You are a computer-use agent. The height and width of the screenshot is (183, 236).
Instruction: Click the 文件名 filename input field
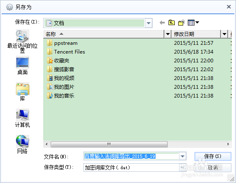click(x=131, y=156)
